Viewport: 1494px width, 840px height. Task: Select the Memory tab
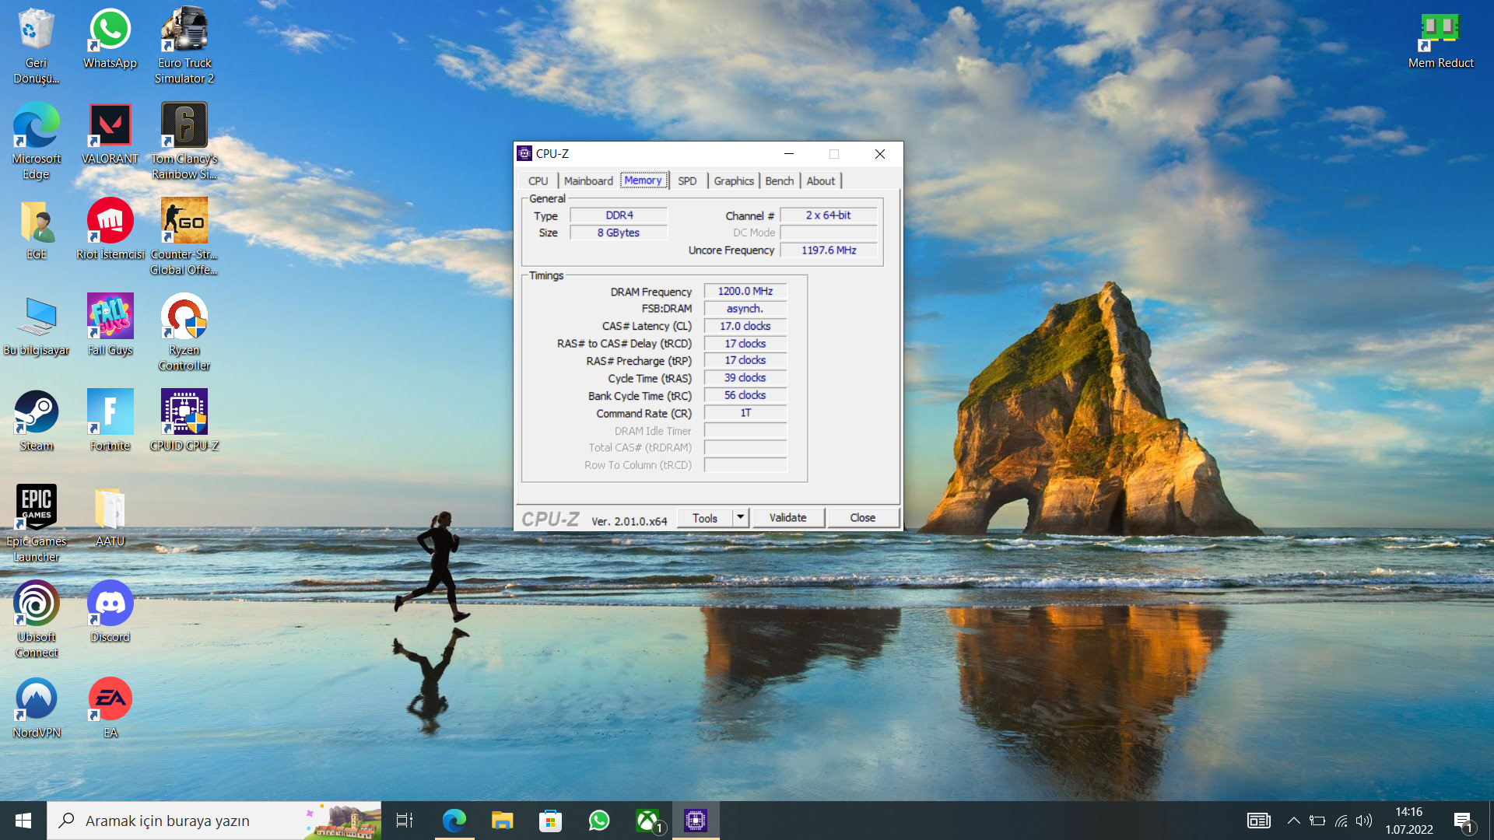pos(644,180)
